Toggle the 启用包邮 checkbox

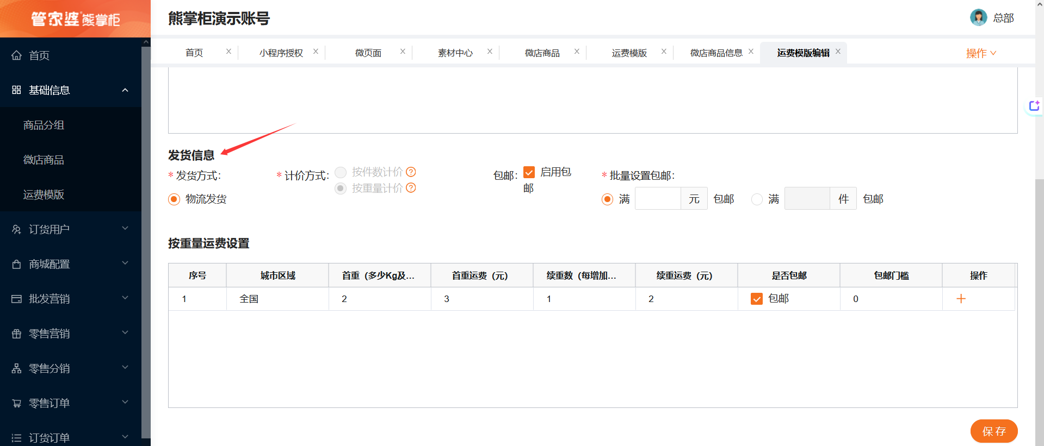pyautogui.click(x=529, y=172)
